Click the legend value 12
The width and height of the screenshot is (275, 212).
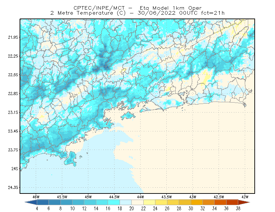click(x=84, y=209)
